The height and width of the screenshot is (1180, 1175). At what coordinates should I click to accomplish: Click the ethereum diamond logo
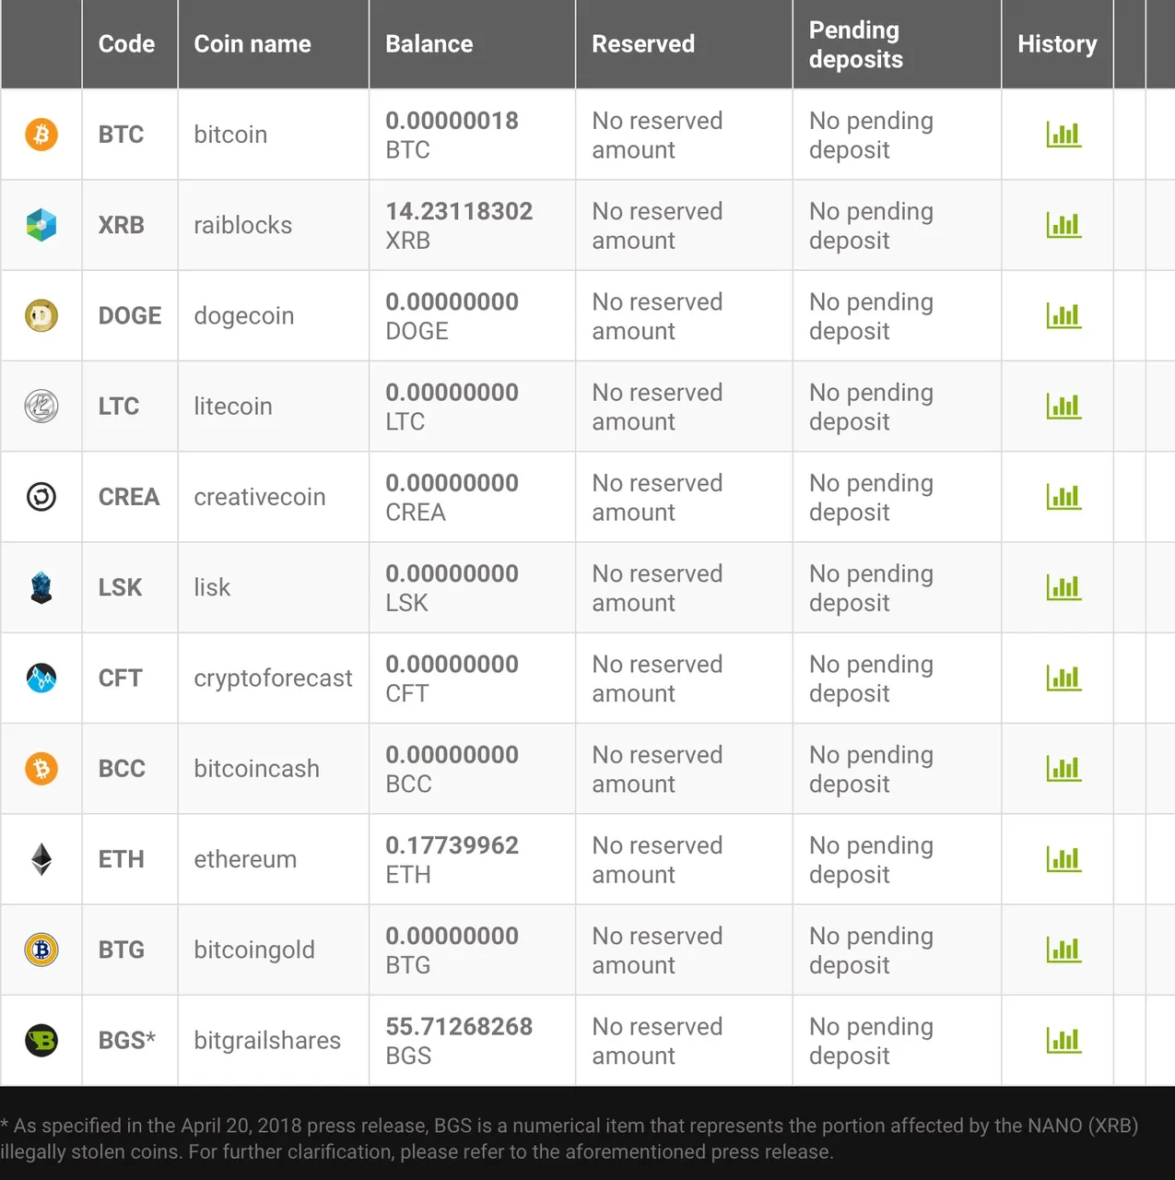[x=41, y=859]
